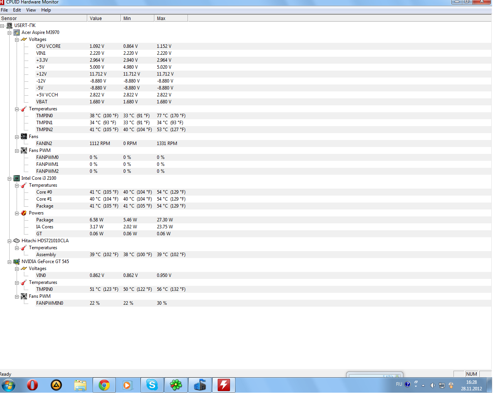The image size is (494, 395).
Task: Click the Value column header
Action: 103,18
